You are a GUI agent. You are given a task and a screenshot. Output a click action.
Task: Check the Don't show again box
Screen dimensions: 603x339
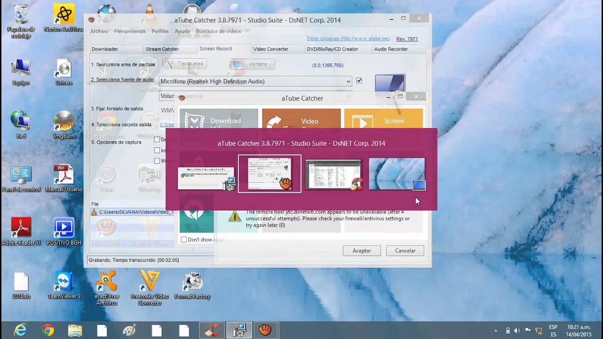pyautogui.click(x=184, y=240)
